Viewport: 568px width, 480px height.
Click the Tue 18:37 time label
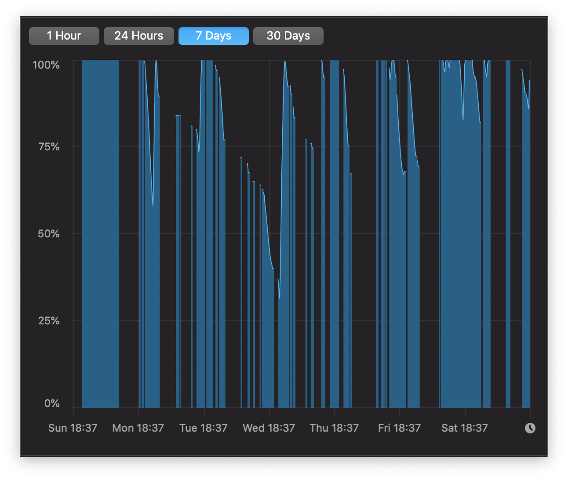(x=204, y=428)
